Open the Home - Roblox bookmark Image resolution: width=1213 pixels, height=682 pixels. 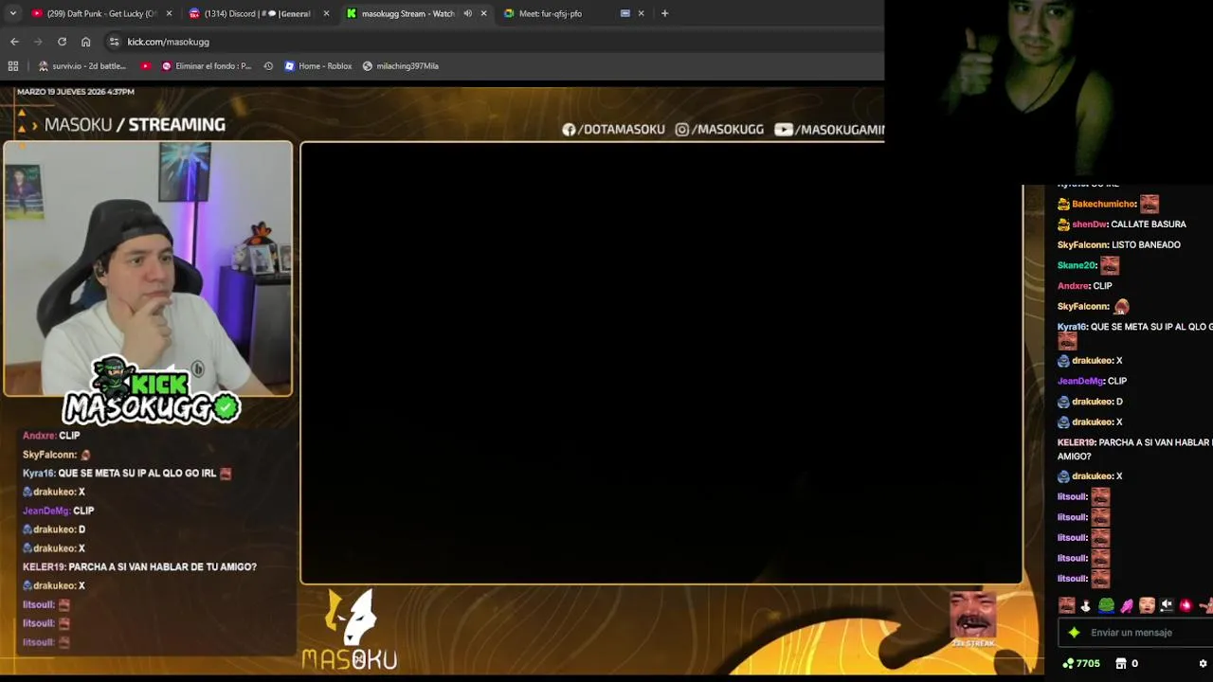pos(318,66)
